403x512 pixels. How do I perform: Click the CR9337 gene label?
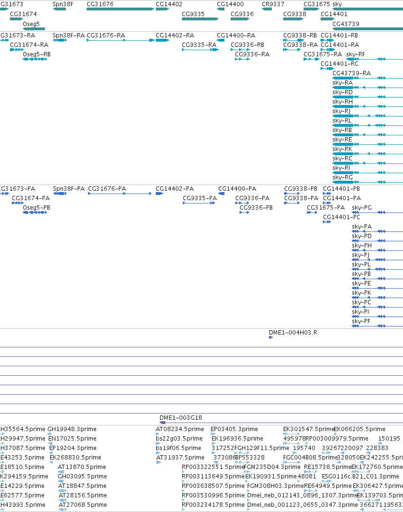[273, 4]
